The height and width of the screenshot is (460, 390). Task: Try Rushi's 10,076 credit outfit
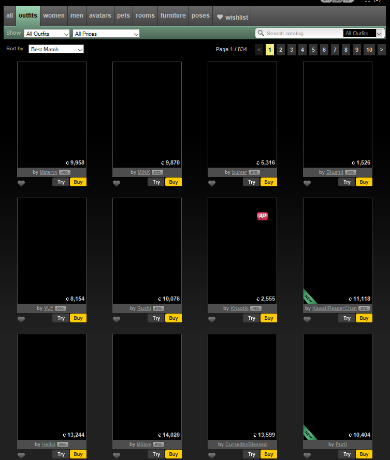point(156,318)
